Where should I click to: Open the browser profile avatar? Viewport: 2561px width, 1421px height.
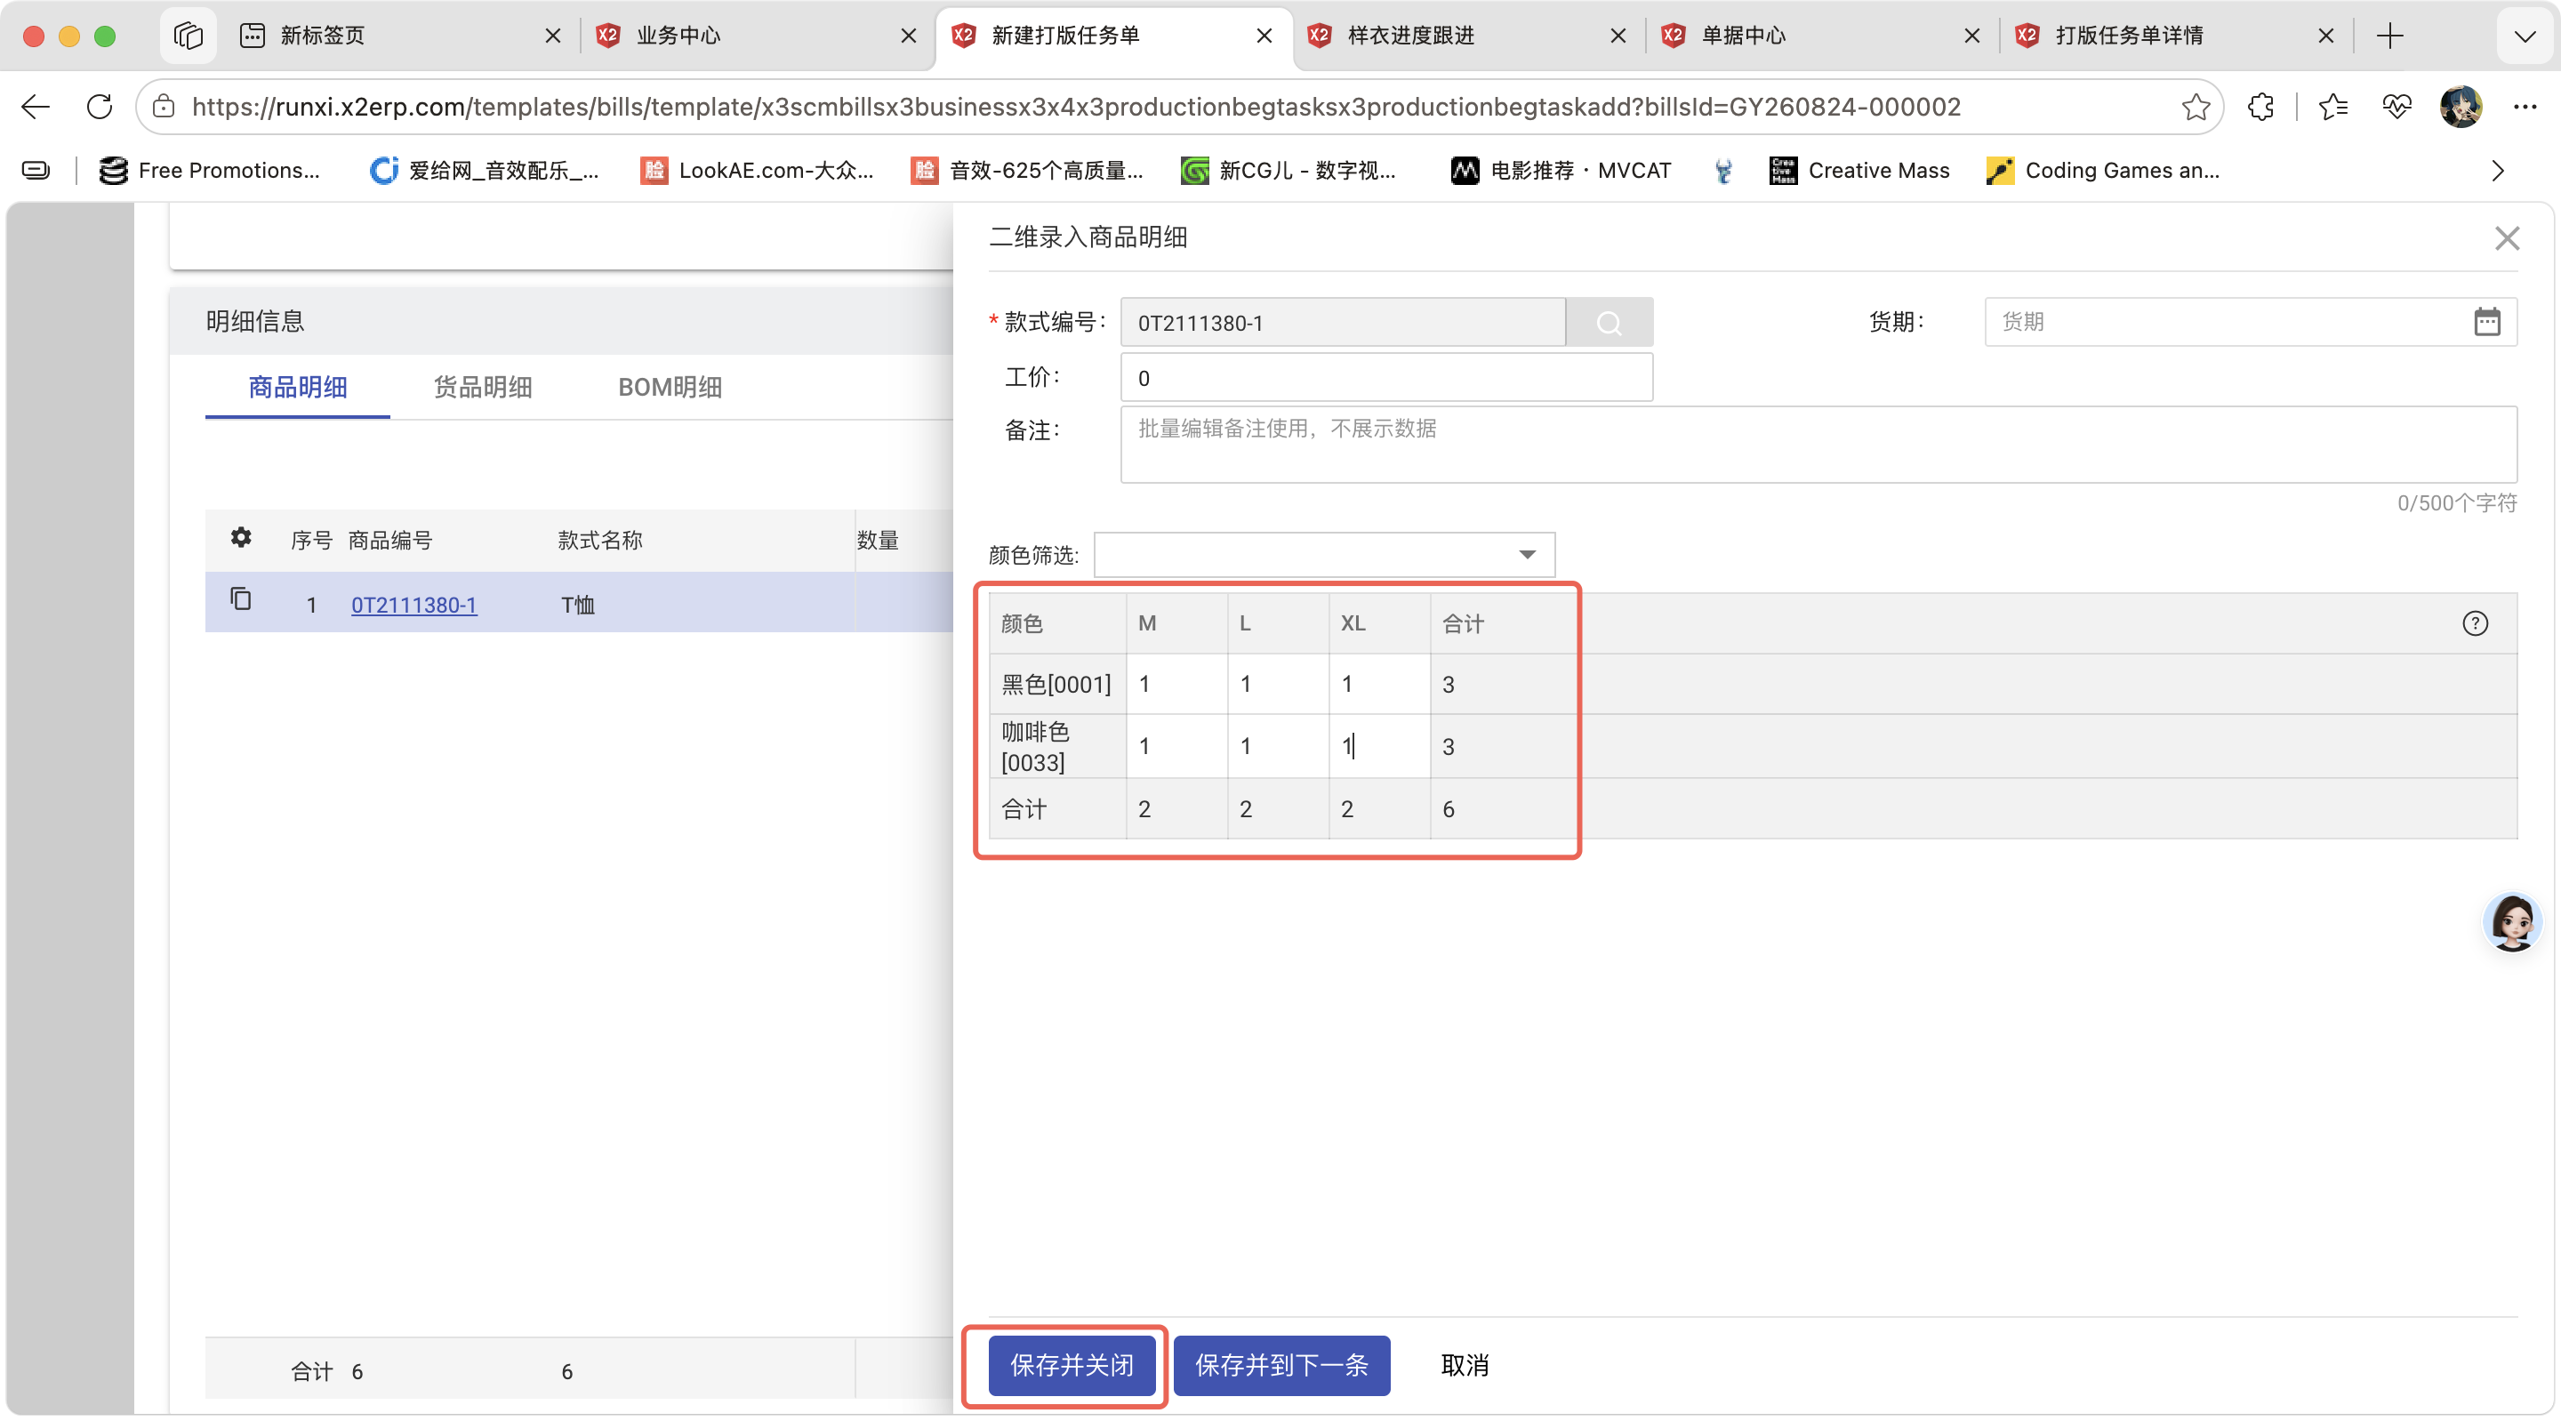(x=2461, y=107)
